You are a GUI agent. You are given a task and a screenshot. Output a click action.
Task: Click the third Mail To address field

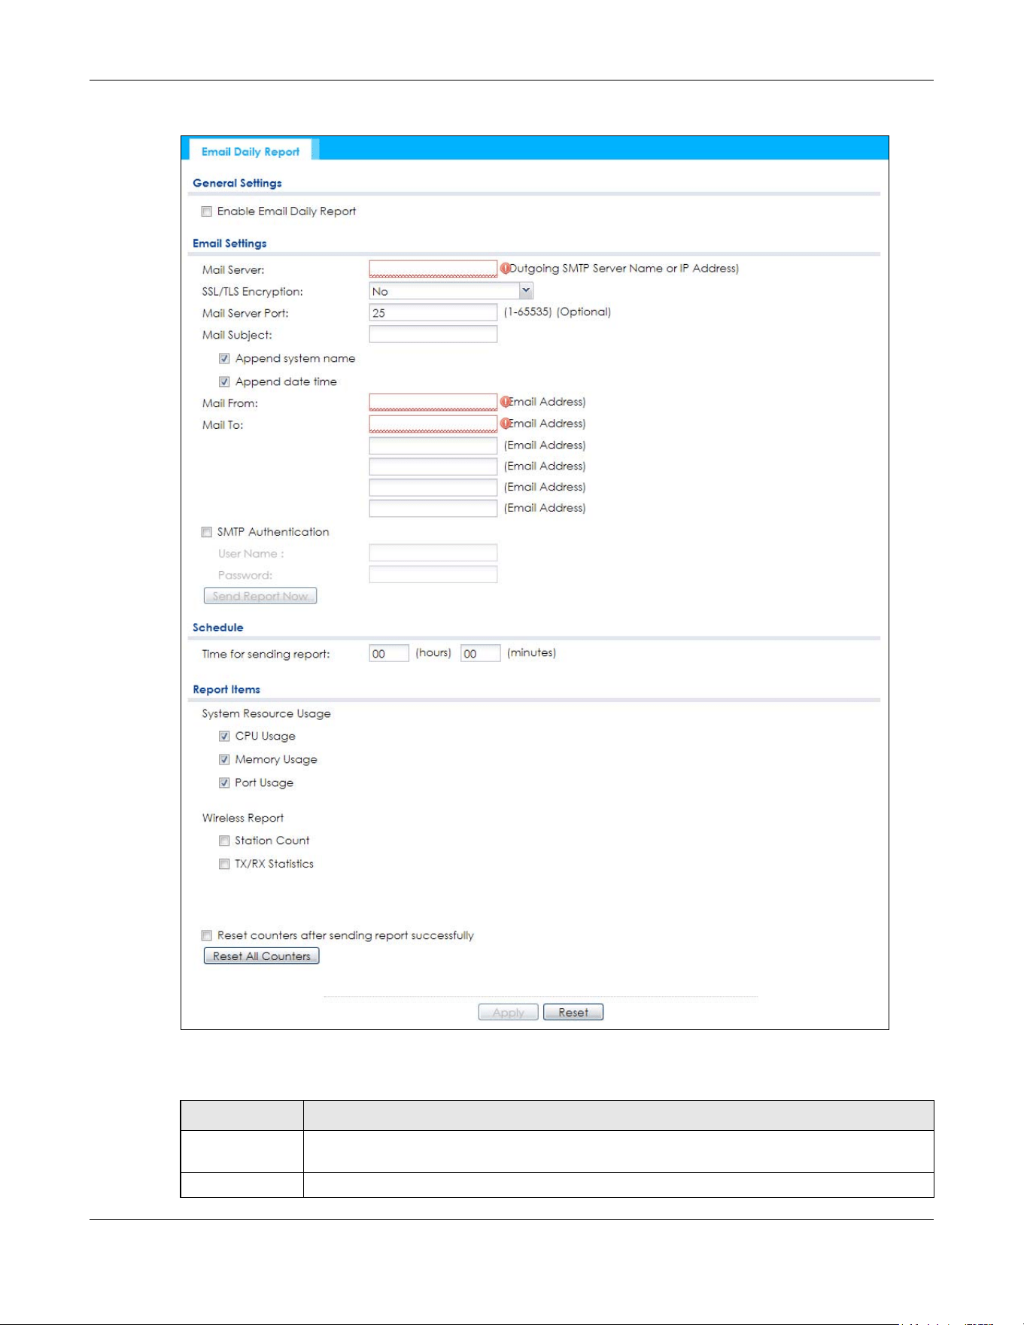click(x=433, y=466)
